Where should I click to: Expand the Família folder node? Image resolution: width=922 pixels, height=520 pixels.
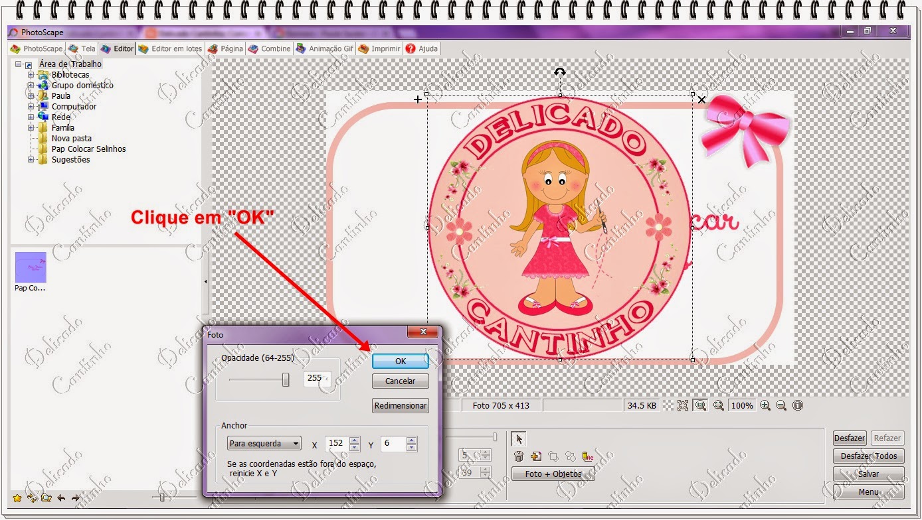click(x=31, y=128)
